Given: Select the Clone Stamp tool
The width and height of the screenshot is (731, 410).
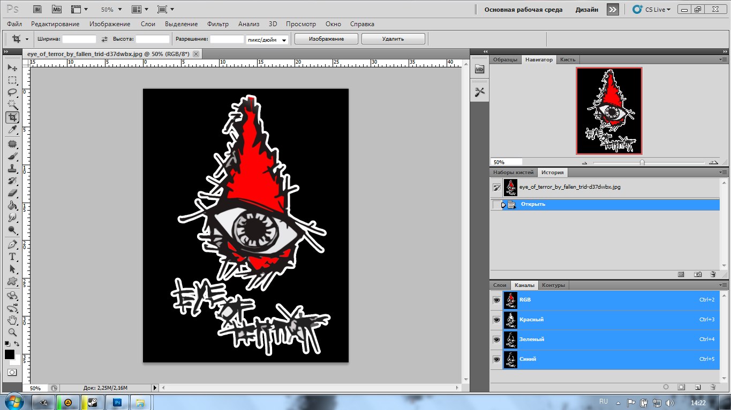Looking at the screenshot, I should coord(12,169).
